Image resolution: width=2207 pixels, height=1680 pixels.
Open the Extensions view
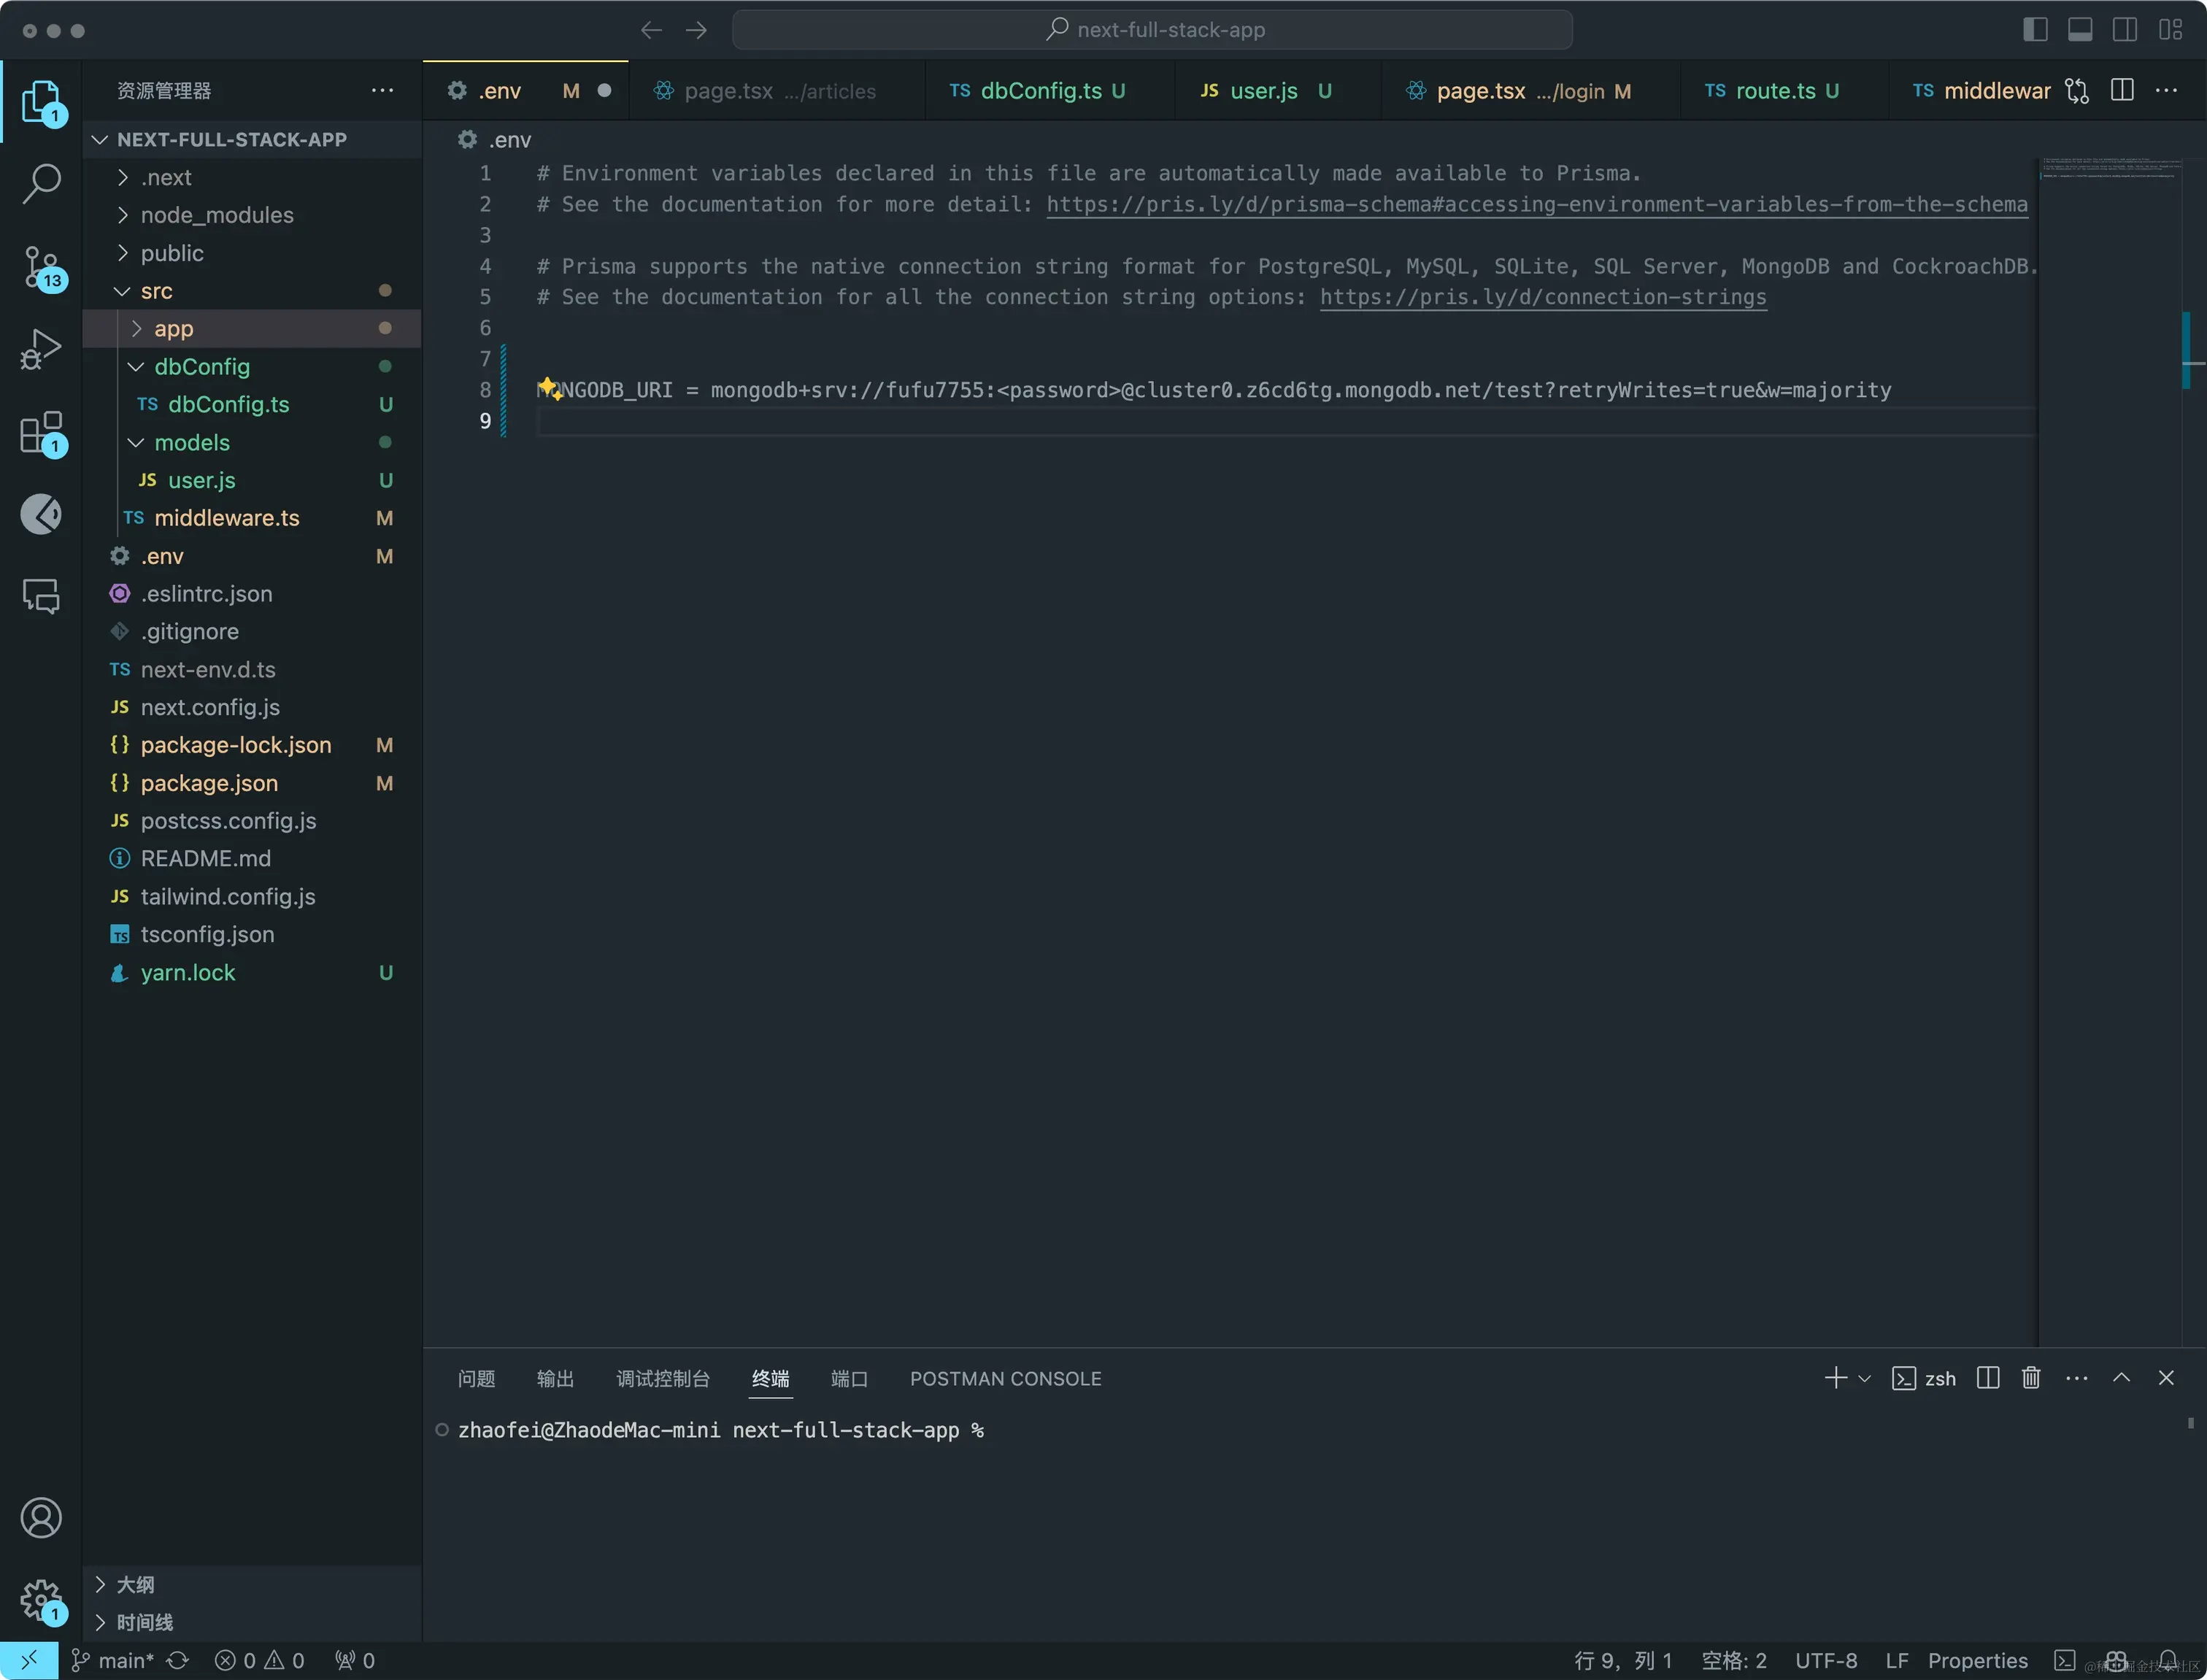(41, 432)
